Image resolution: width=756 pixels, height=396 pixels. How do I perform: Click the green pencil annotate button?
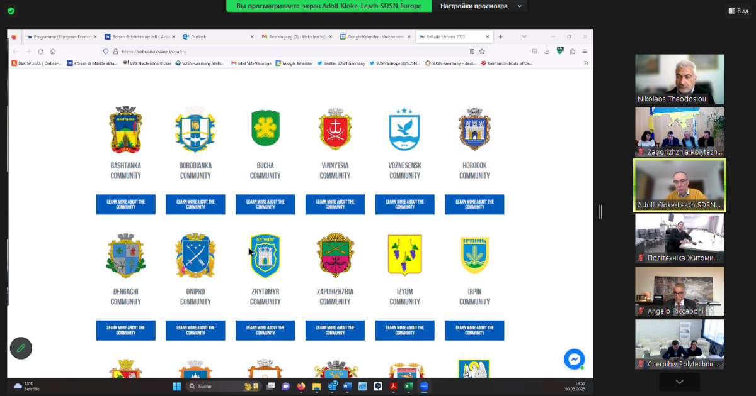click(21, 348)
